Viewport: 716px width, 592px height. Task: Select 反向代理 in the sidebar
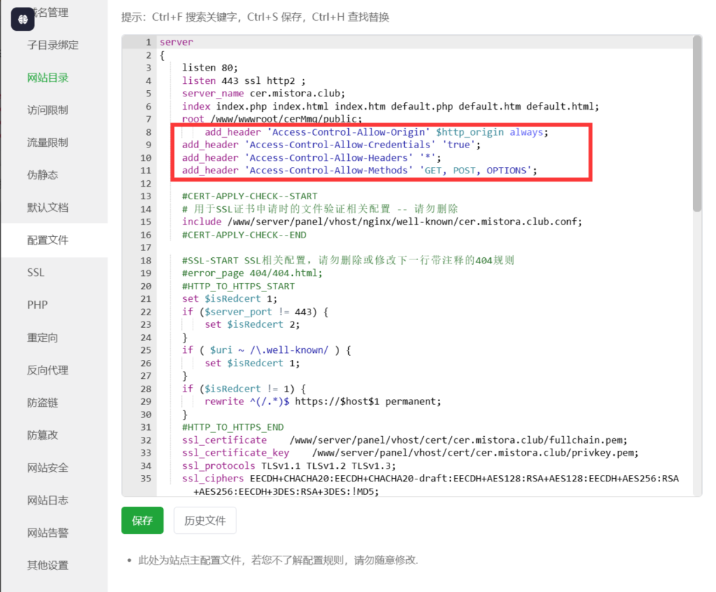tap(48, 370)
